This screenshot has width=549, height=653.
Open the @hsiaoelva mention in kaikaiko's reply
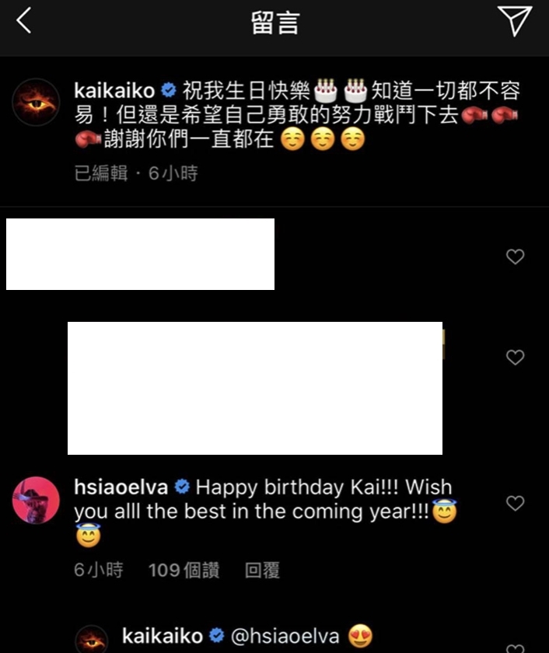pos(285,637)
